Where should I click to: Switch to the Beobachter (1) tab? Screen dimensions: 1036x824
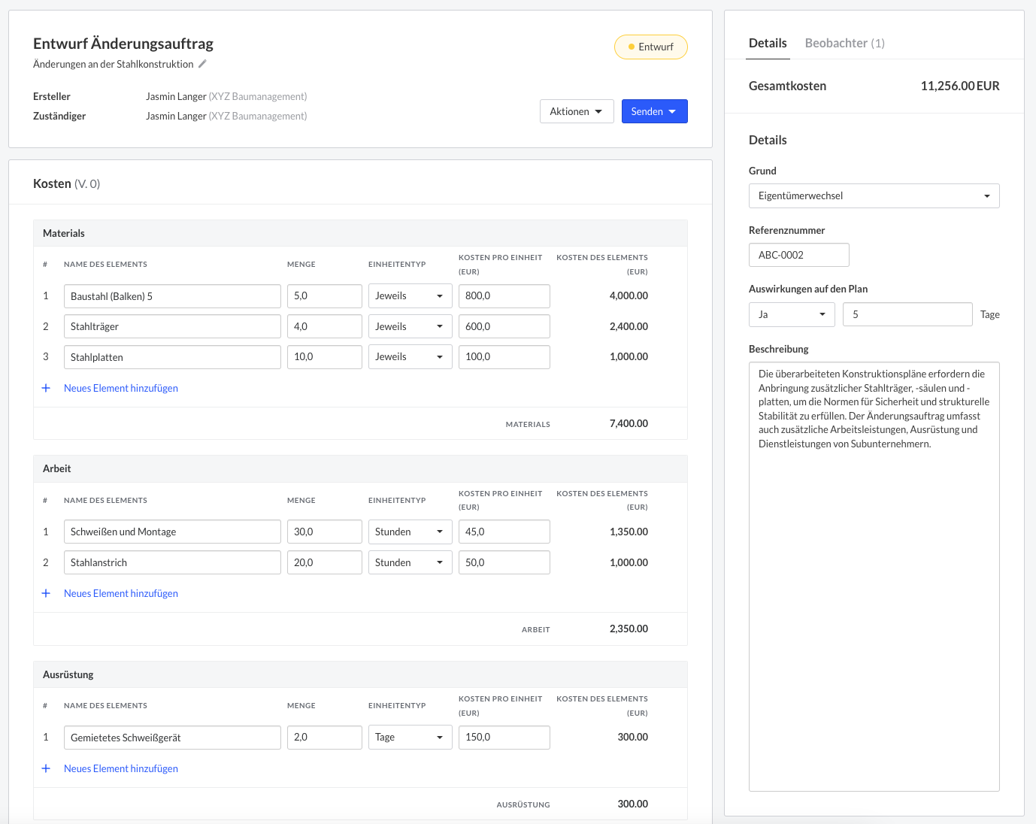pyautogui.click(x=844, y=43)
